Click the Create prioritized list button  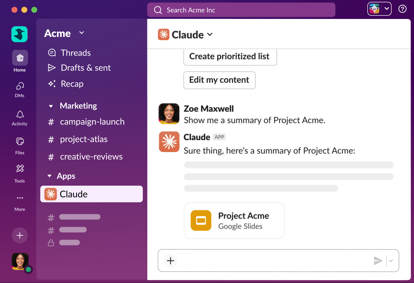(230, 57)
